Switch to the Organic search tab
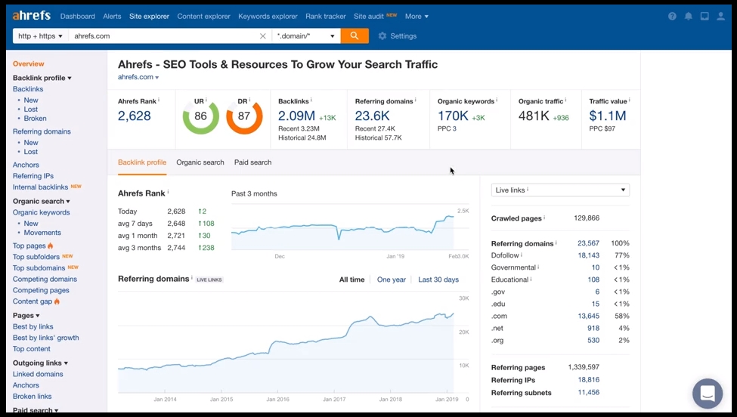Image resolution: width=737 pixels, height=417 pixels. pos(200,162)
